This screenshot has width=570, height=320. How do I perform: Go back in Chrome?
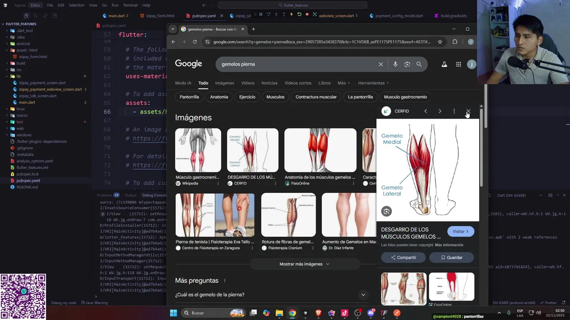click(x=173, y=42)
